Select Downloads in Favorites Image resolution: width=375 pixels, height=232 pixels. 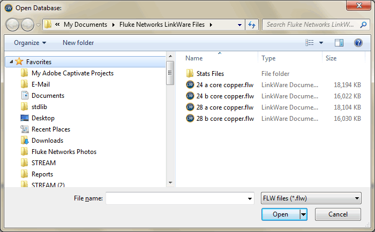47,141
